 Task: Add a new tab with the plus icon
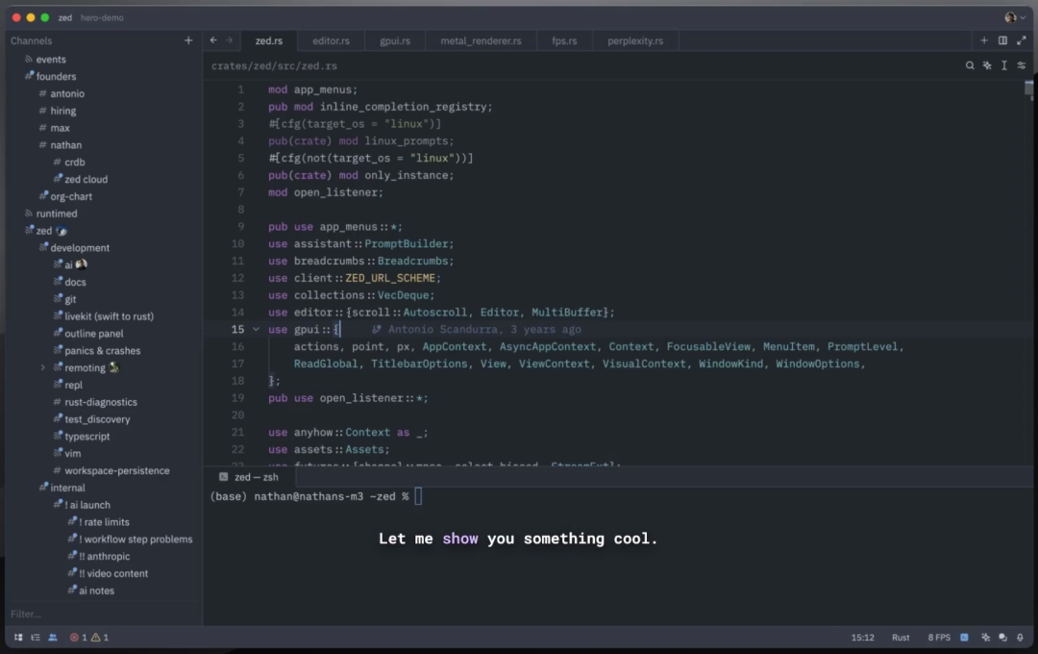[983, 40]
